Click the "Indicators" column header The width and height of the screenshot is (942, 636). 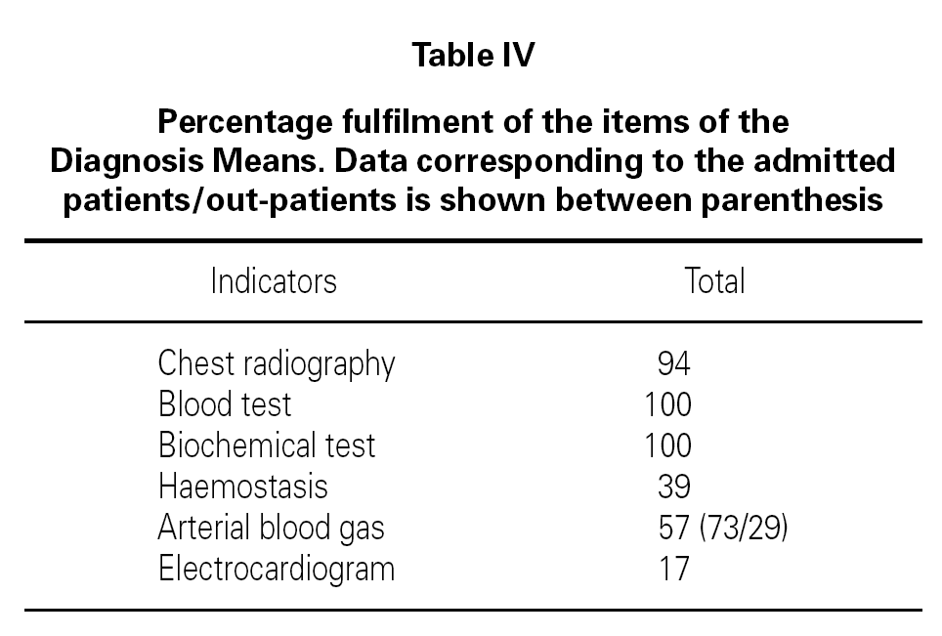pos(274,281)
